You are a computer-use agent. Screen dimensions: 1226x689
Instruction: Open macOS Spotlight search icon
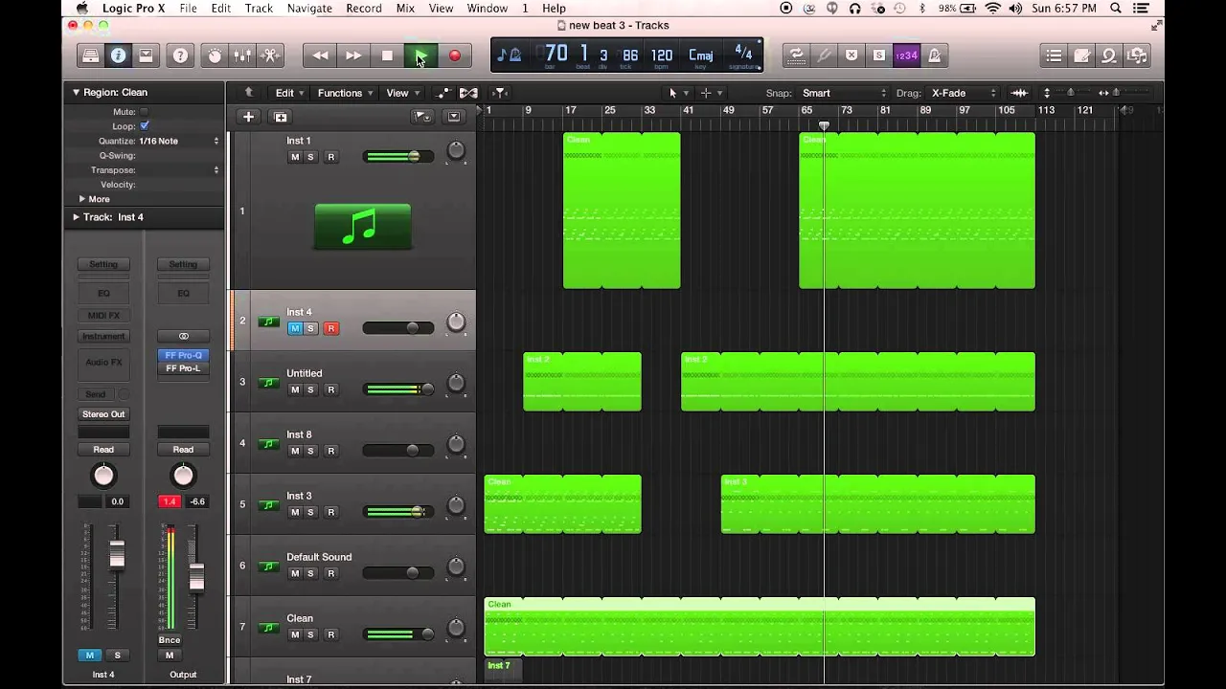1116,9
